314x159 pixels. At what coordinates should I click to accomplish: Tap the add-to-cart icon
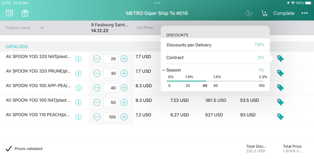click(x=265, y=13)
